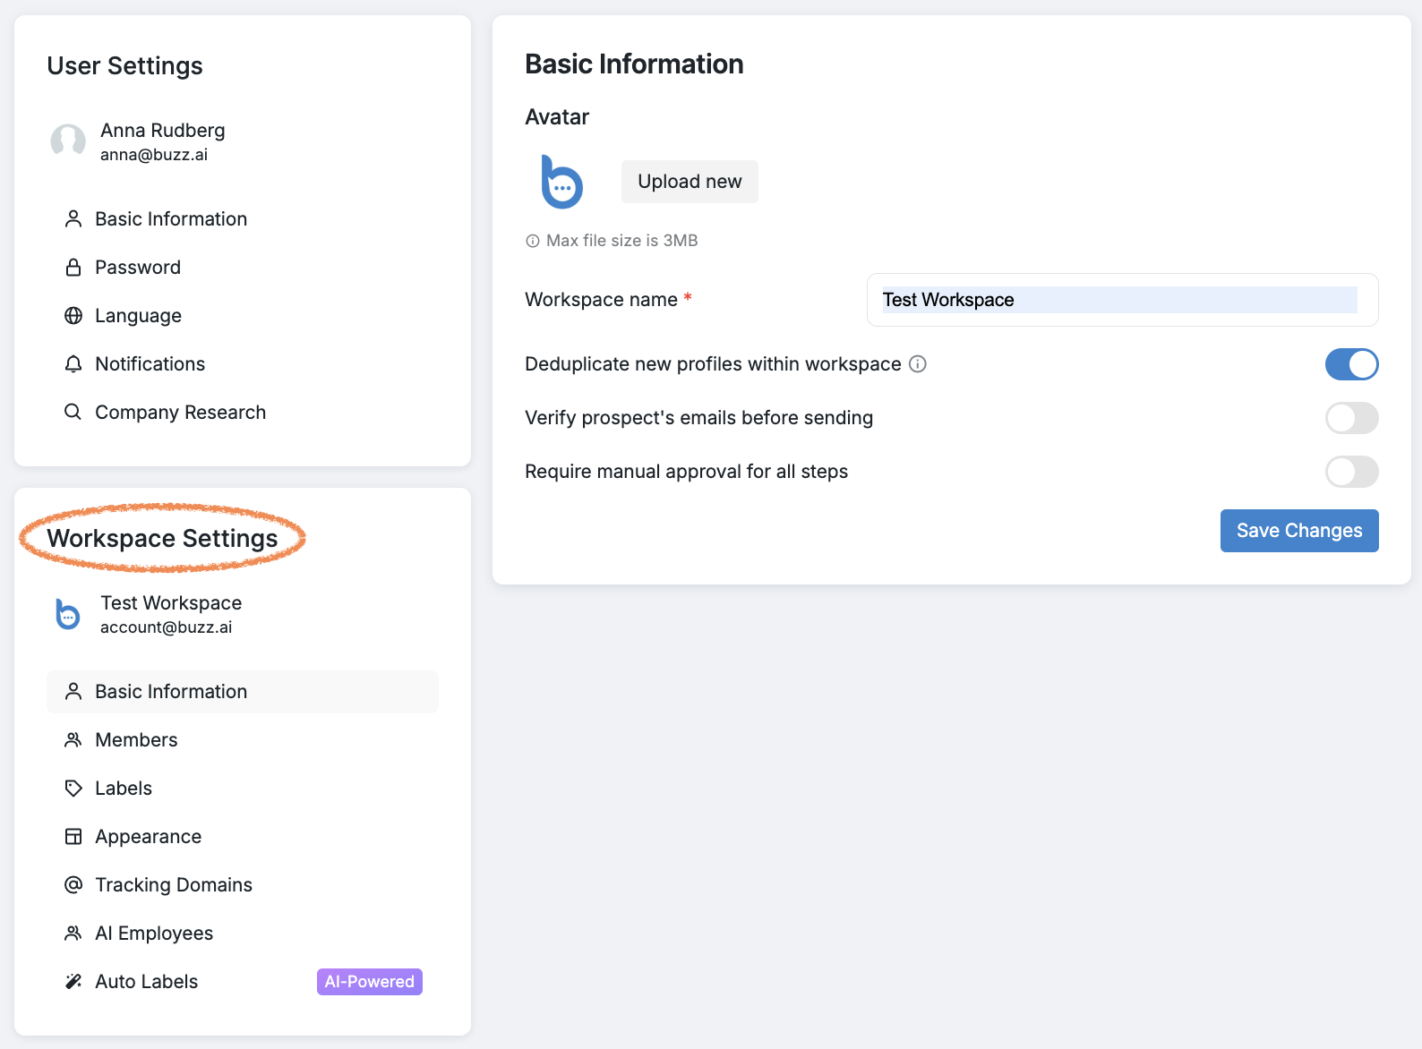
Task: Click the Save Changes button
Action: pos(1298,531)
